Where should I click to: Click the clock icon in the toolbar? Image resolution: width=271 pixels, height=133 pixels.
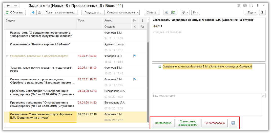[166, 12]
